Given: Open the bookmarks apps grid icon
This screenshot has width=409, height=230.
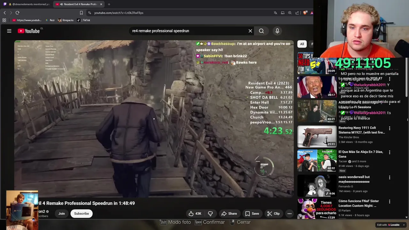Looking at the screenshot, I should point(4,20).
